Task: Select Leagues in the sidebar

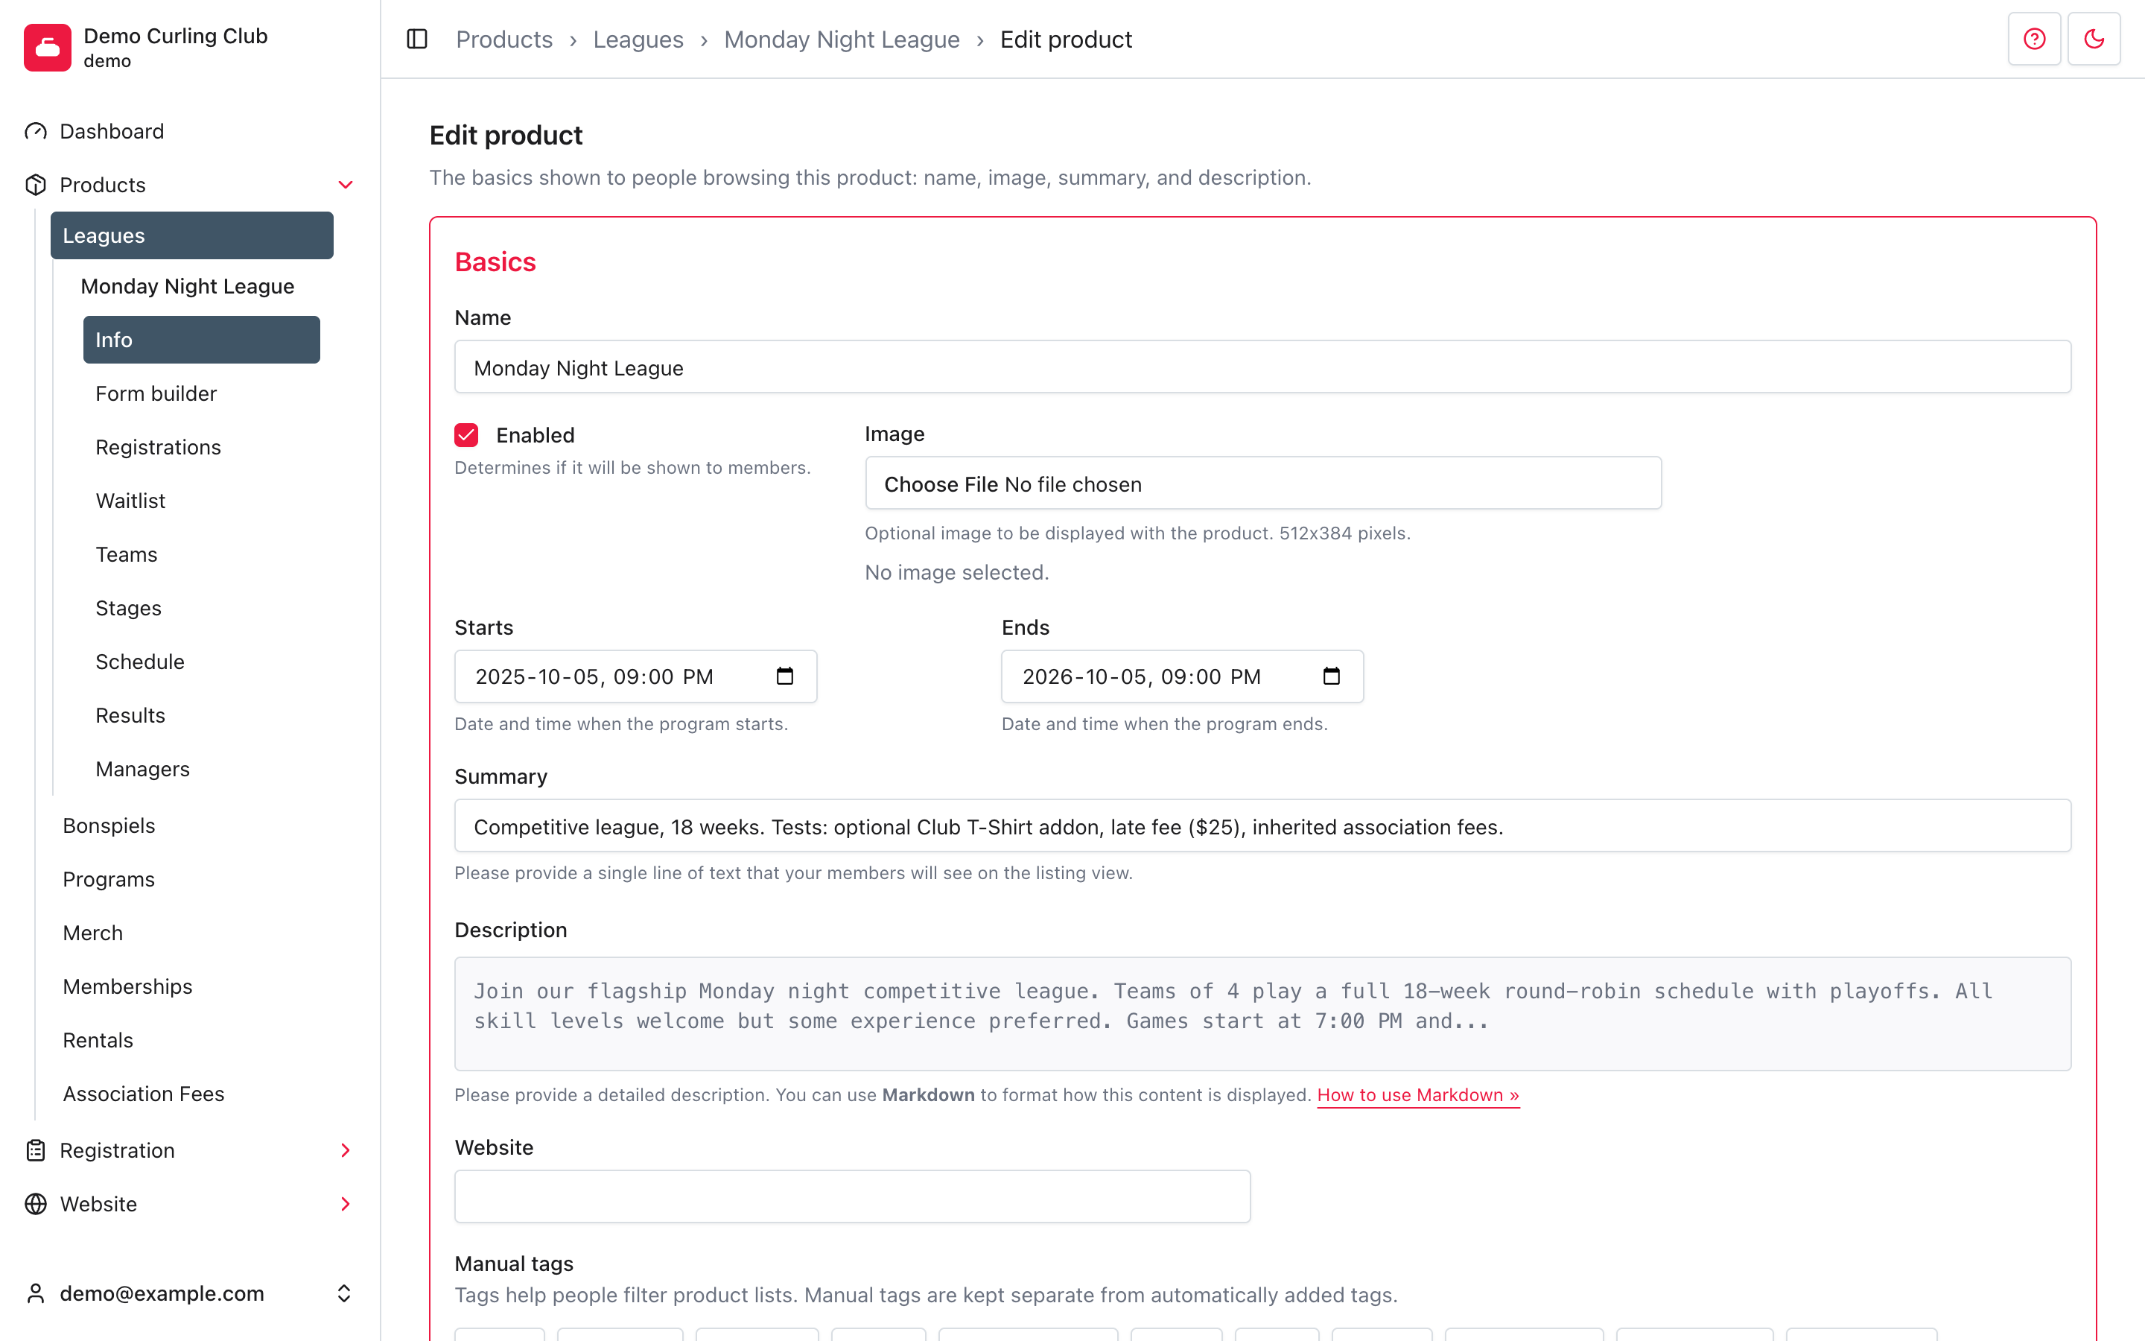Action: pos(191,235)
